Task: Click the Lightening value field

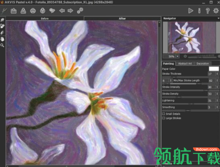Action: pos(211,101)
